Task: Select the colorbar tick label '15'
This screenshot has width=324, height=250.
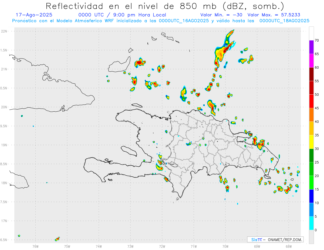Action: 317,189
